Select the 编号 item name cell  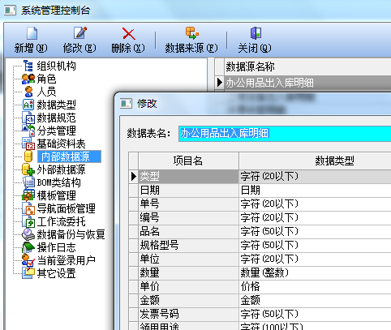point(188,218)
